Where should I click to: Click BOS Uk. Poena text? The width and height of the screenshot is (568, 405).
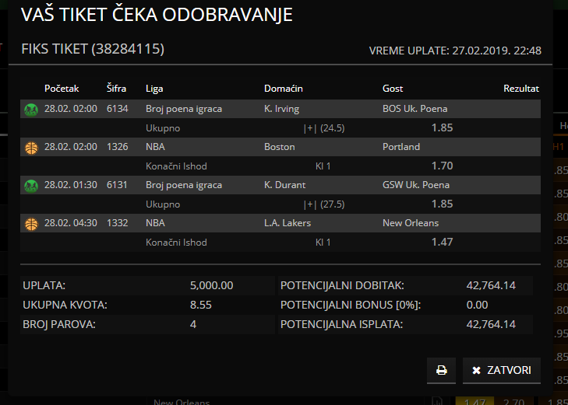click(x=415, y=109)
